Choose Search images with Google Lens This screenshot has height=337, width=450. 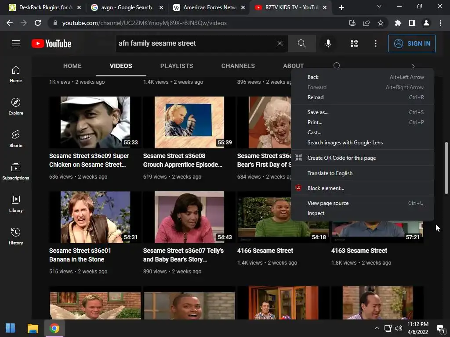[x=363, y=143]
